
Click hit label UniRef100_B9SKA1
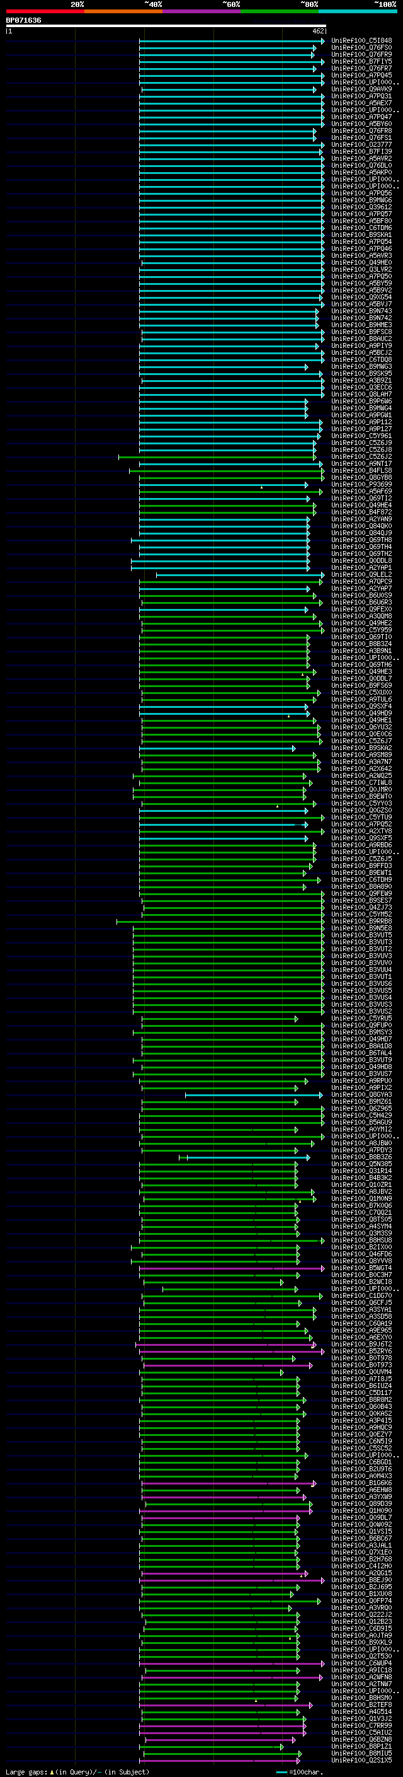(x=361, y=234)
